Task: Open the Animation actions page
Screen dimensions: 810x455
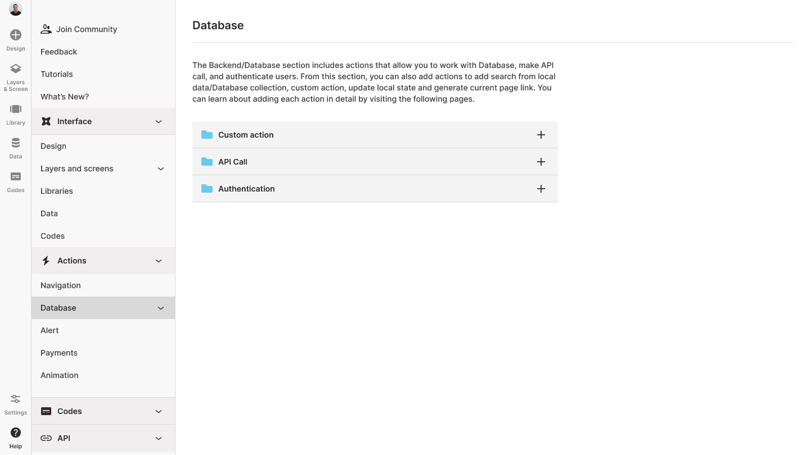Action: coord(60,375)
